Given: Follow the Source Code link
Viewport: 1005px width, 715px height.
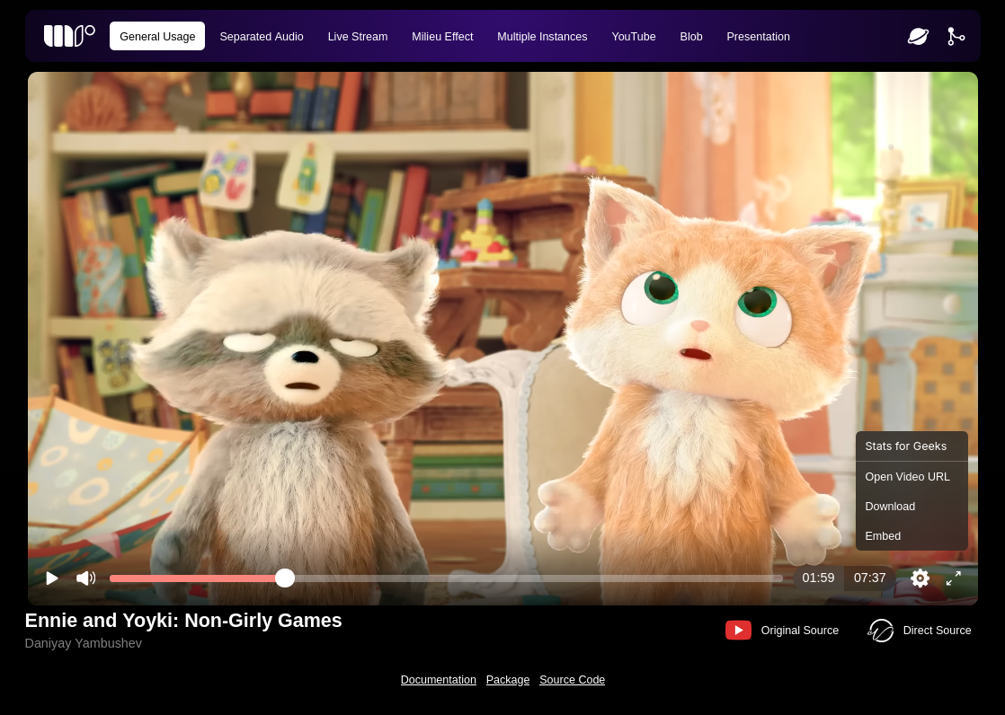Looking at the screenshot, I should (x=572, y=680).
